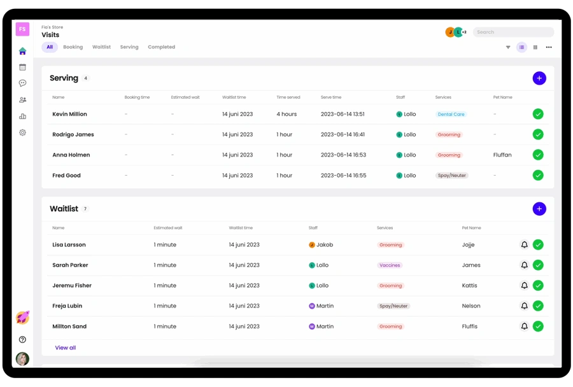Serve Sarah Parker with green check

pyautogui.click(x=537, y=265)
